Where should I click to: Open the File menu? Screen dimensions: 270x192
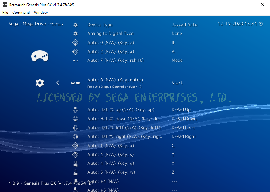(5, 13)
